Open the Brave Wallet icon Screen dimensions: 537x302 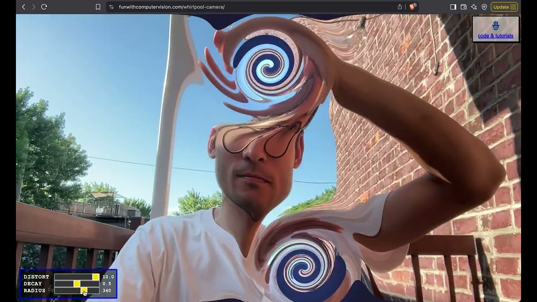coord(464,7)
